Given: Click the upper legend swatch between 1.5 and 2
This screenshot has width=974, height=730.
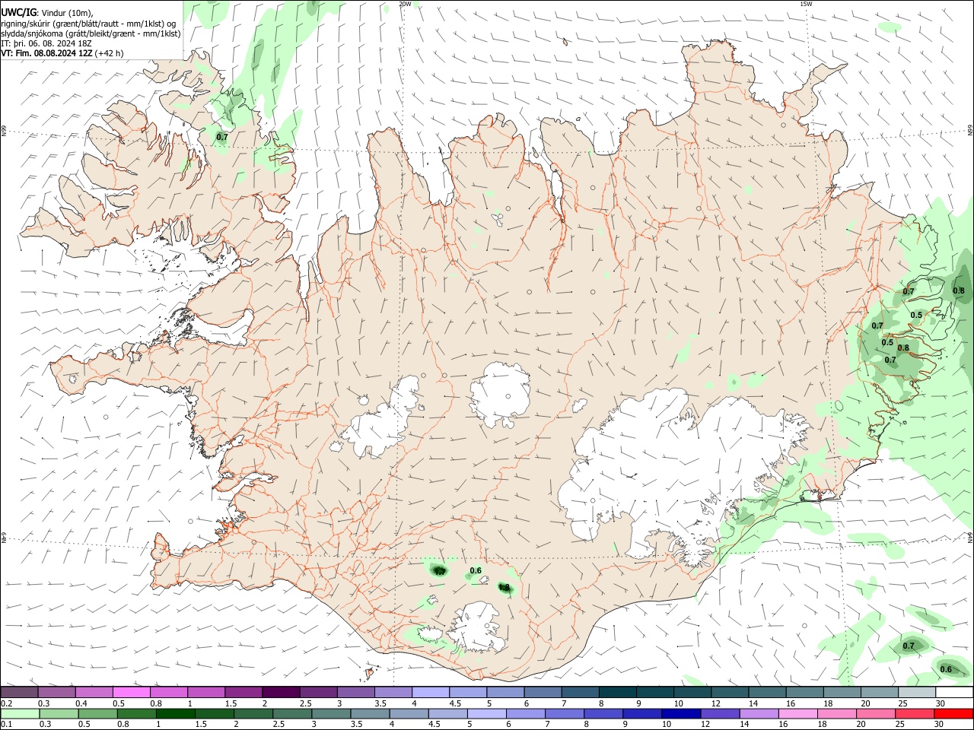Looking at the screenshot, I should tap(243, 692).
